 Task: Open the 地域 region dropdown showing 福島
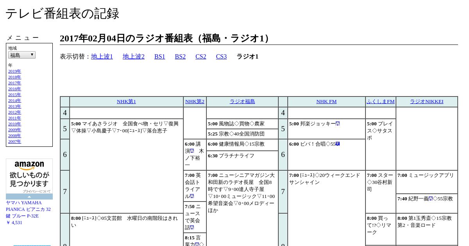click(22, 55)
